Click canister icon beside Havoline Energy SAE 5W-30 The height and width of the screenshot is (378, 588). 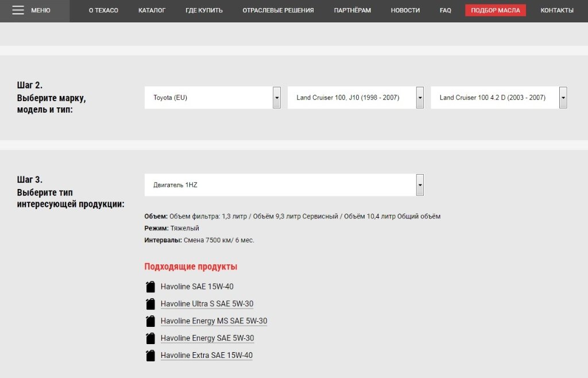(150, 338)
